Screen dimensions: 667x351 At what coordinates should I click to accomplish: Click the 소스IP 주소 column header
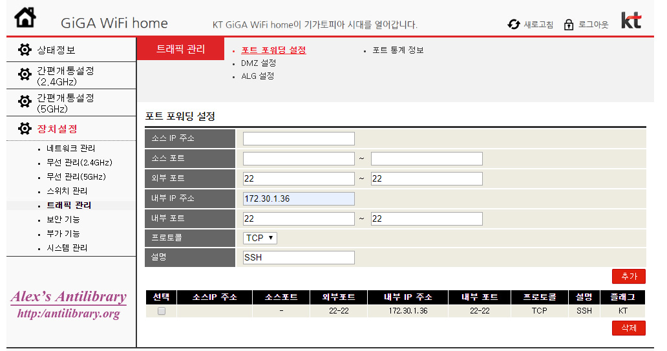[215, 297]
